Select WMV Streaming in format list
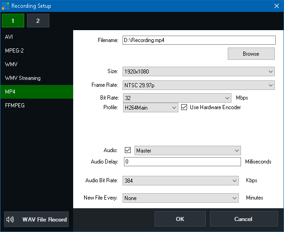This screenshot has width=284, height=232. click(x=37, y=78)
